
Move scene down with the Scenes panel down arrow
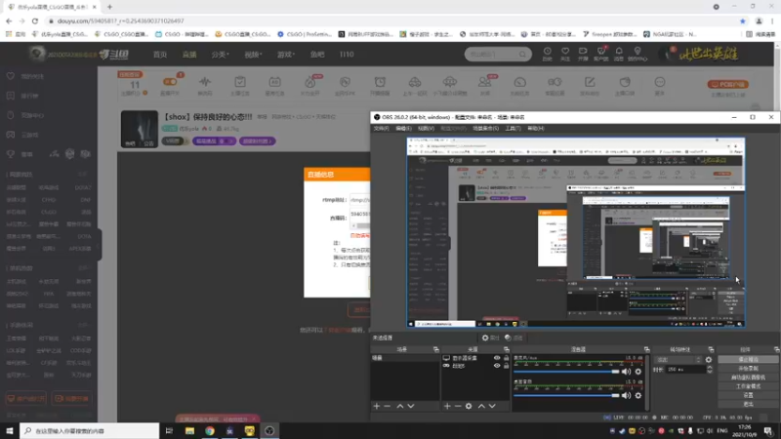[411, 406]
